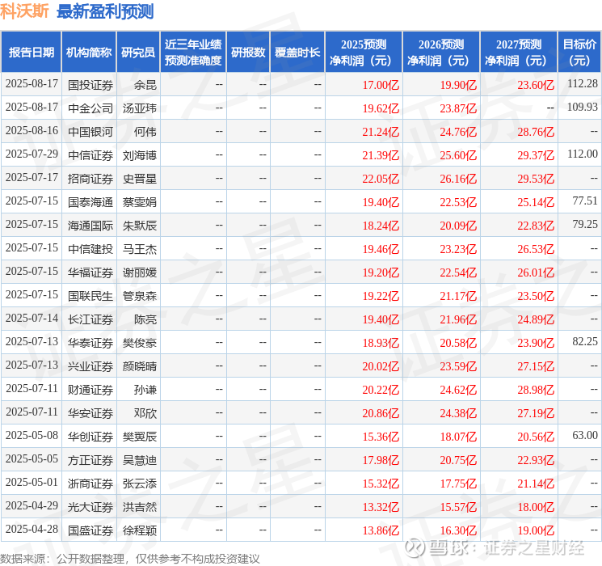Viewport: 602px width, 566px height.
Task: Select the 海通国际 institution cell
Action: pos(91,225)
